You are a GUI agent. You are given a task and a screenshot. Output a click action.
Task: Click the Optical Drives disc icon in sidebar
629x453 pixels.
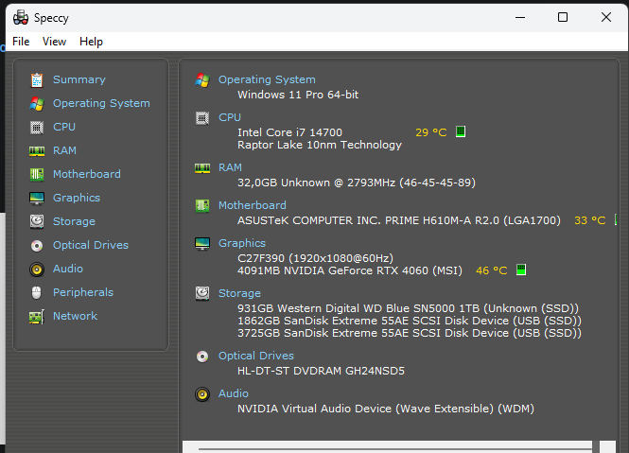coord(37,245)
